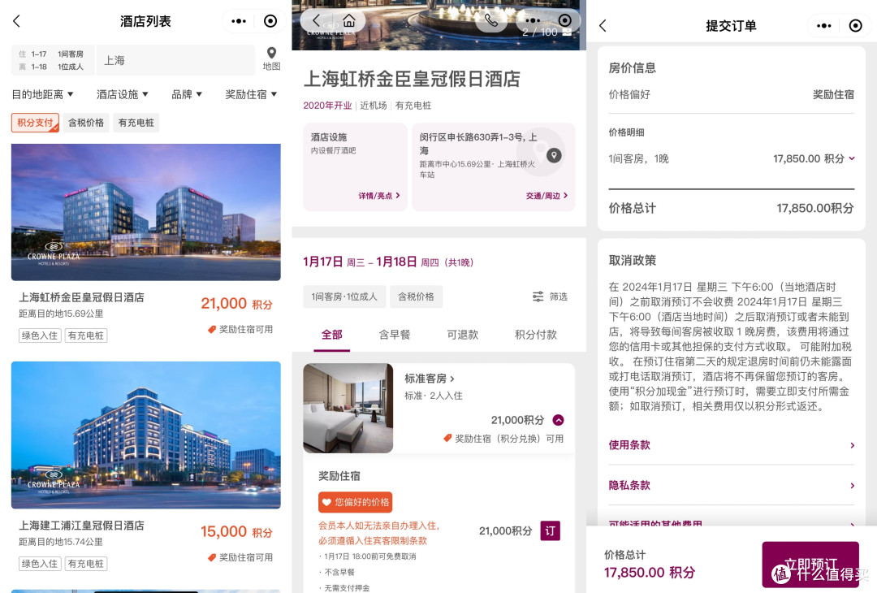Screen dimensions: 877x593
Task: Open the 酒店设施 filter dropdown
Action: click(x=123, y=94)
